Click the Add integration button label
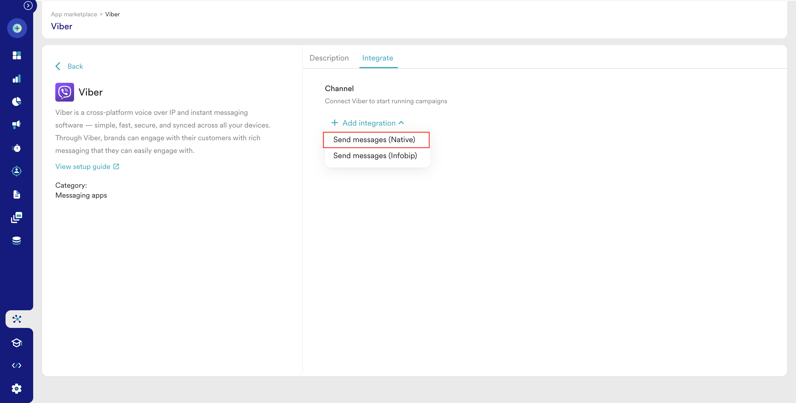Screen dimensions: 796x403 [369, 123]
